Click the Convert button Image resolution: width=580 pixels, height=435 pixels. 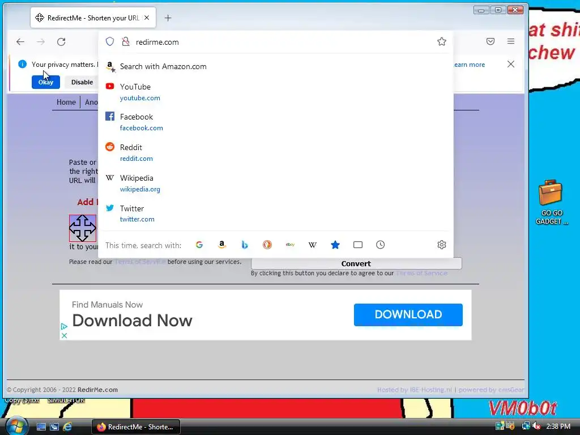pos(356,263)
